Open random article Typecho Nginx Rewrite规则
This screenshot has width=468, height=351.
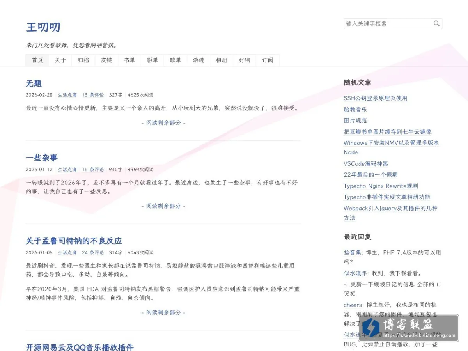click(381, 186)
